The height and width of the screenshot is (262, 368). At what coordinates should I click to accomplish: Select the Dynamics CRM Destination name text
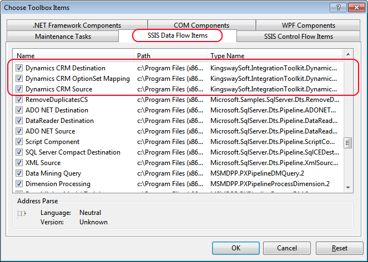65,68
